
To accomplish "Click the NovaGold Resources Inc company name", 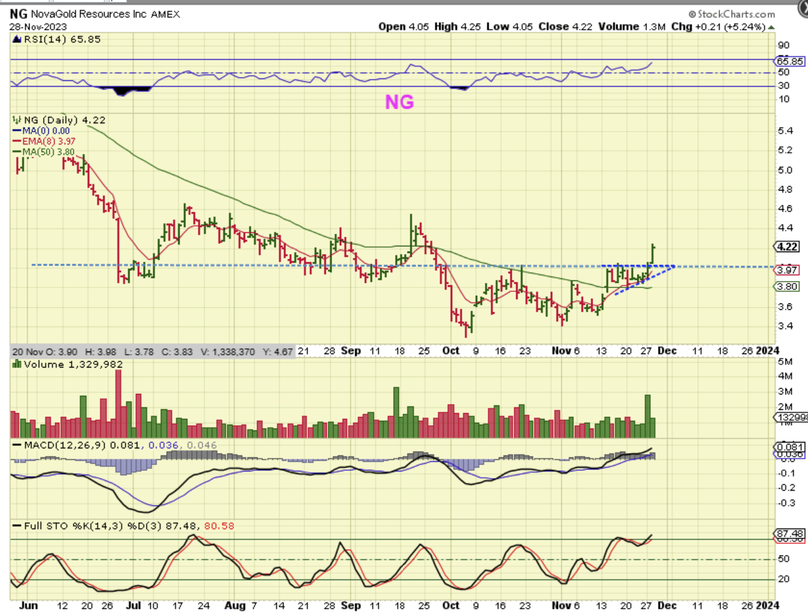I will 88,13.
